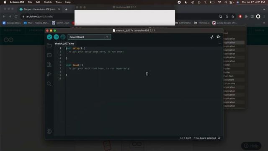The width and height of the screenshot is (268, 151).
Task: Open Control Center in the menu bar
Action: pyautogui.click(x=231, y=2)
